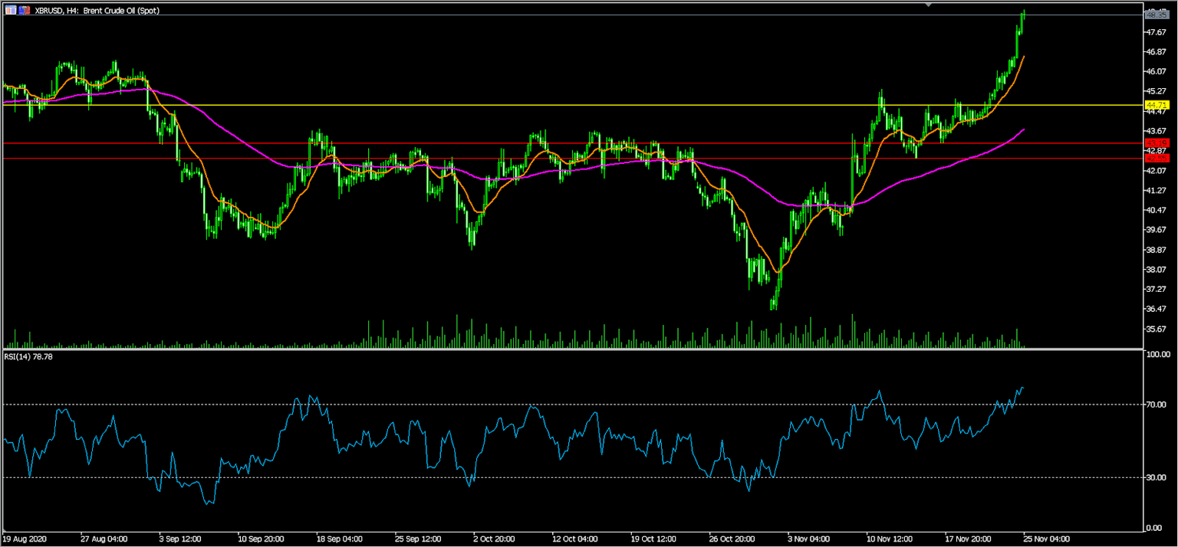Click the RSI 30.00 level on scale
Image resolution: width=1178 pixels, height=547 pixels.
pos(1156,478)
